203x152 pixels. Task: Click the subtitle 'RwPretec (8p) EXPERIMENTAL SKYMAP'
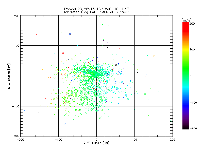point(96,12)
